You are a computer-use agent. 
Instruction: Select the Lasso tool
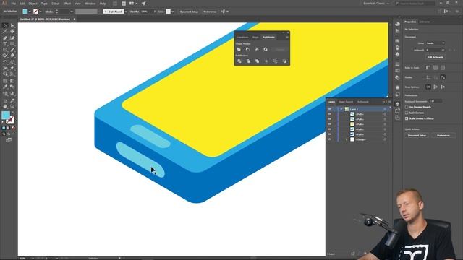click(12, 32)
